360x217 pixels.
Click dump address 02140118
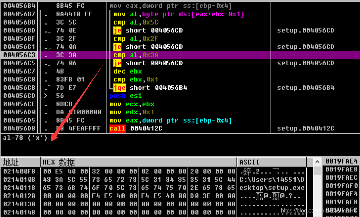click(19, 188)
